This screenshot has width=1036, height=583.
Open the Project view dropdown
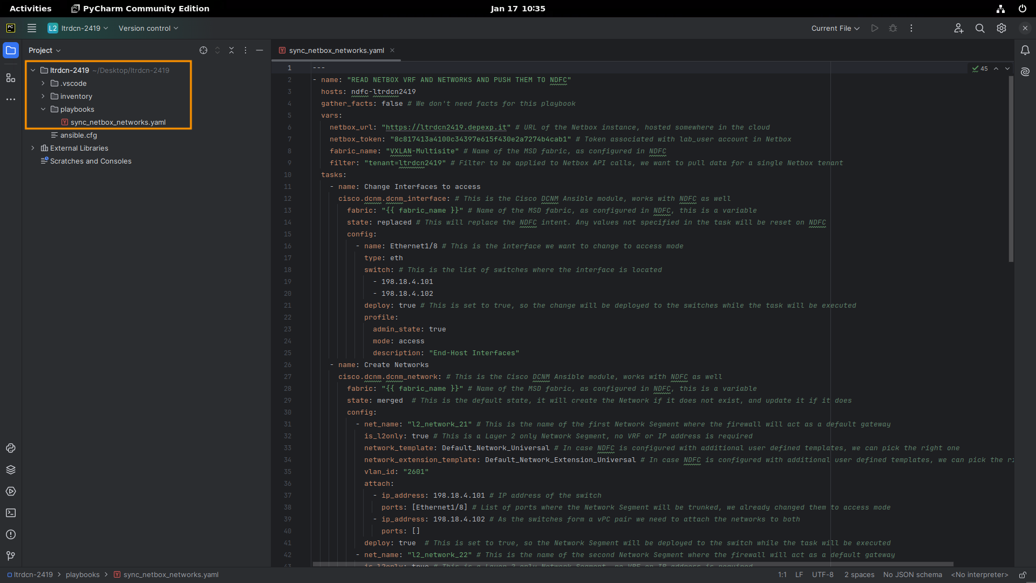(44, 50)
